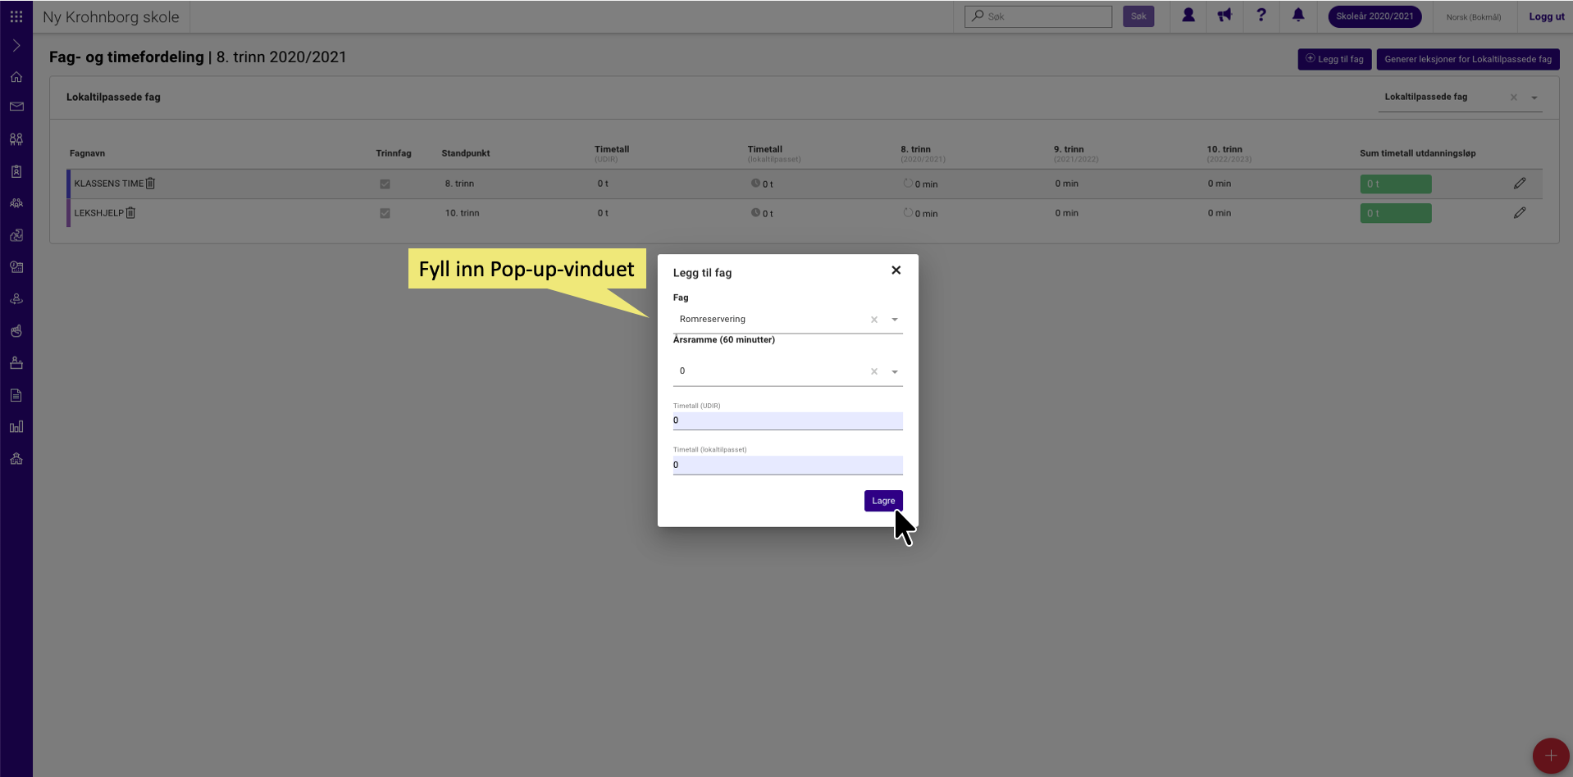Open the bar chart statistics icon in sidebar
This screenshot has width=1573, height=777.
(16, 427)
